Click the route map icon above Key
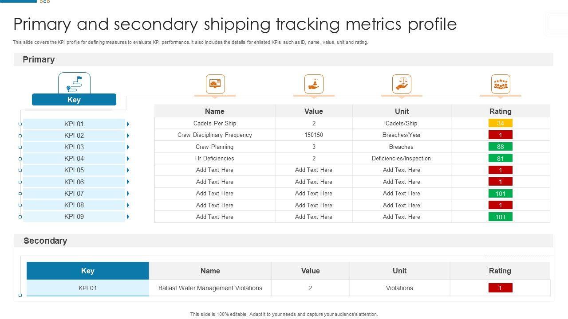The image size is (568, 319). pos(74,83)
